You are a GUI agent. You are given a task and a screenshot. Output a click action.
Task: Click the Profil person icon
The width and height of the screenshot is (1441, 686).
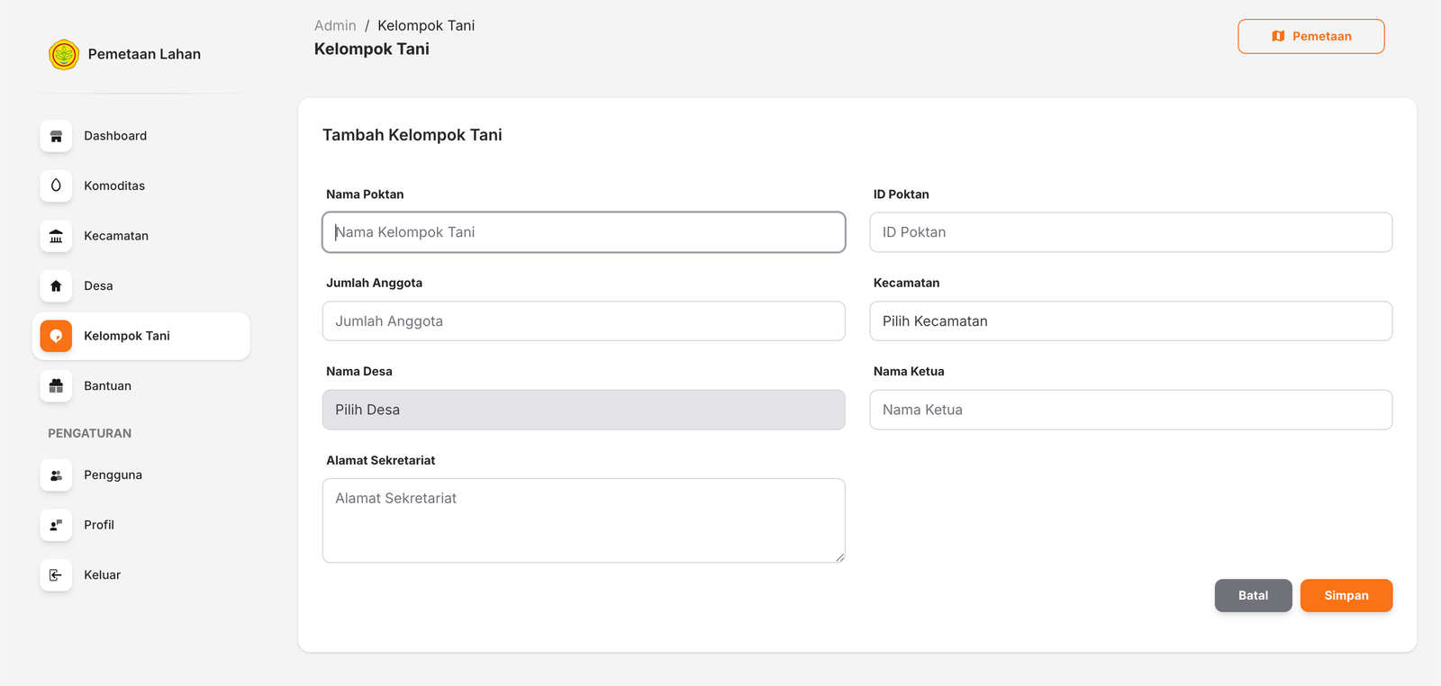pyautogui.click(x=56, y=525)
